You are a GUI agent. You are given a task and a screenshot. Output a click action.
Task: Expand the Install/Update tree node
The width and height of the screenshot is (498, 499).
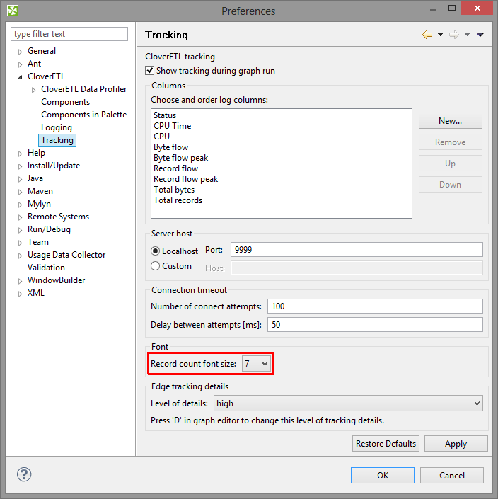coord(20,166)
